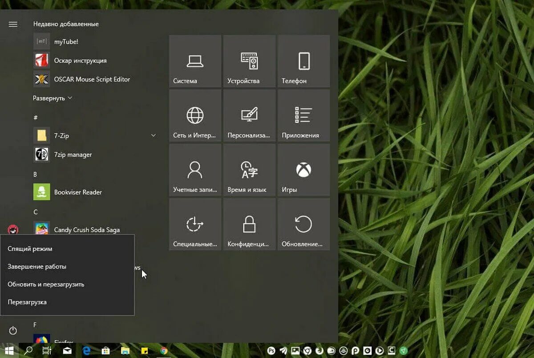Expand the Развернуть recent apps list
This screenshot has height=358, width=534.
click(53, 98)
